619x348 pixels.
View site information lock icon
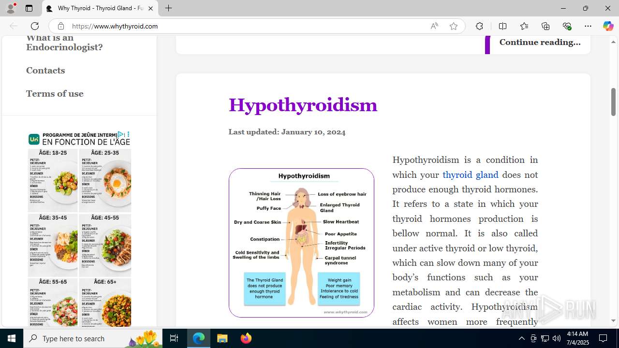(60, 26)
